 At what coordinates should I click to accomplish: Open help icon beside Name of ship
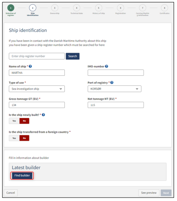pos(30,67)
